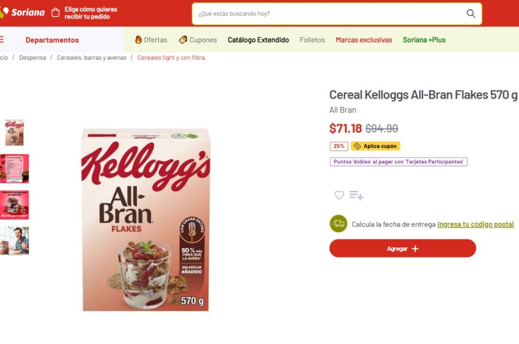The height and width of the screenshot is (344, 519).
Task: Add product to favorites with heart icon
Action: pyautogui.click(x=339, y=195)
